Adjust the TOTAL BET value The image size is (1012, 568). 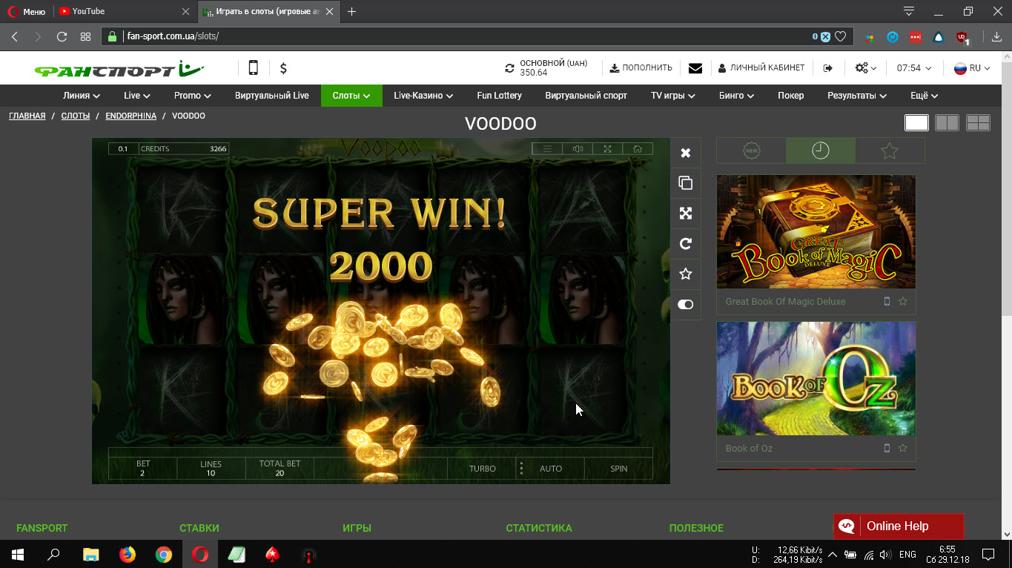click(x=280, y=469)
